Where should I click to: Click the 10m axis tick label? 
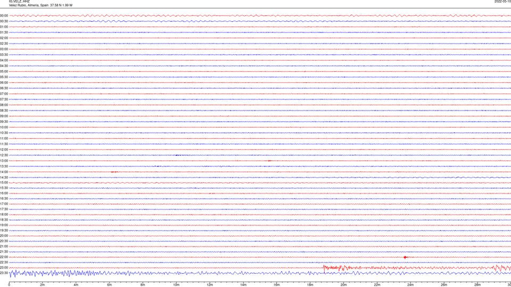coord(176,285)
